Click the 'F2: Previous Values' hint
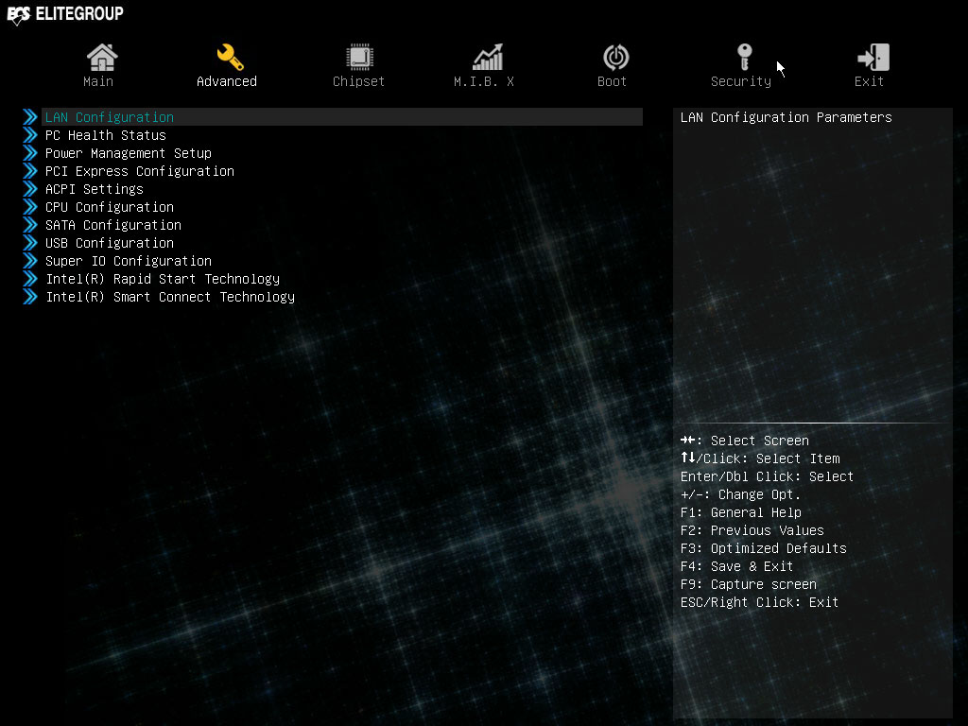968x726 pixels. click(x=752, y=530)
